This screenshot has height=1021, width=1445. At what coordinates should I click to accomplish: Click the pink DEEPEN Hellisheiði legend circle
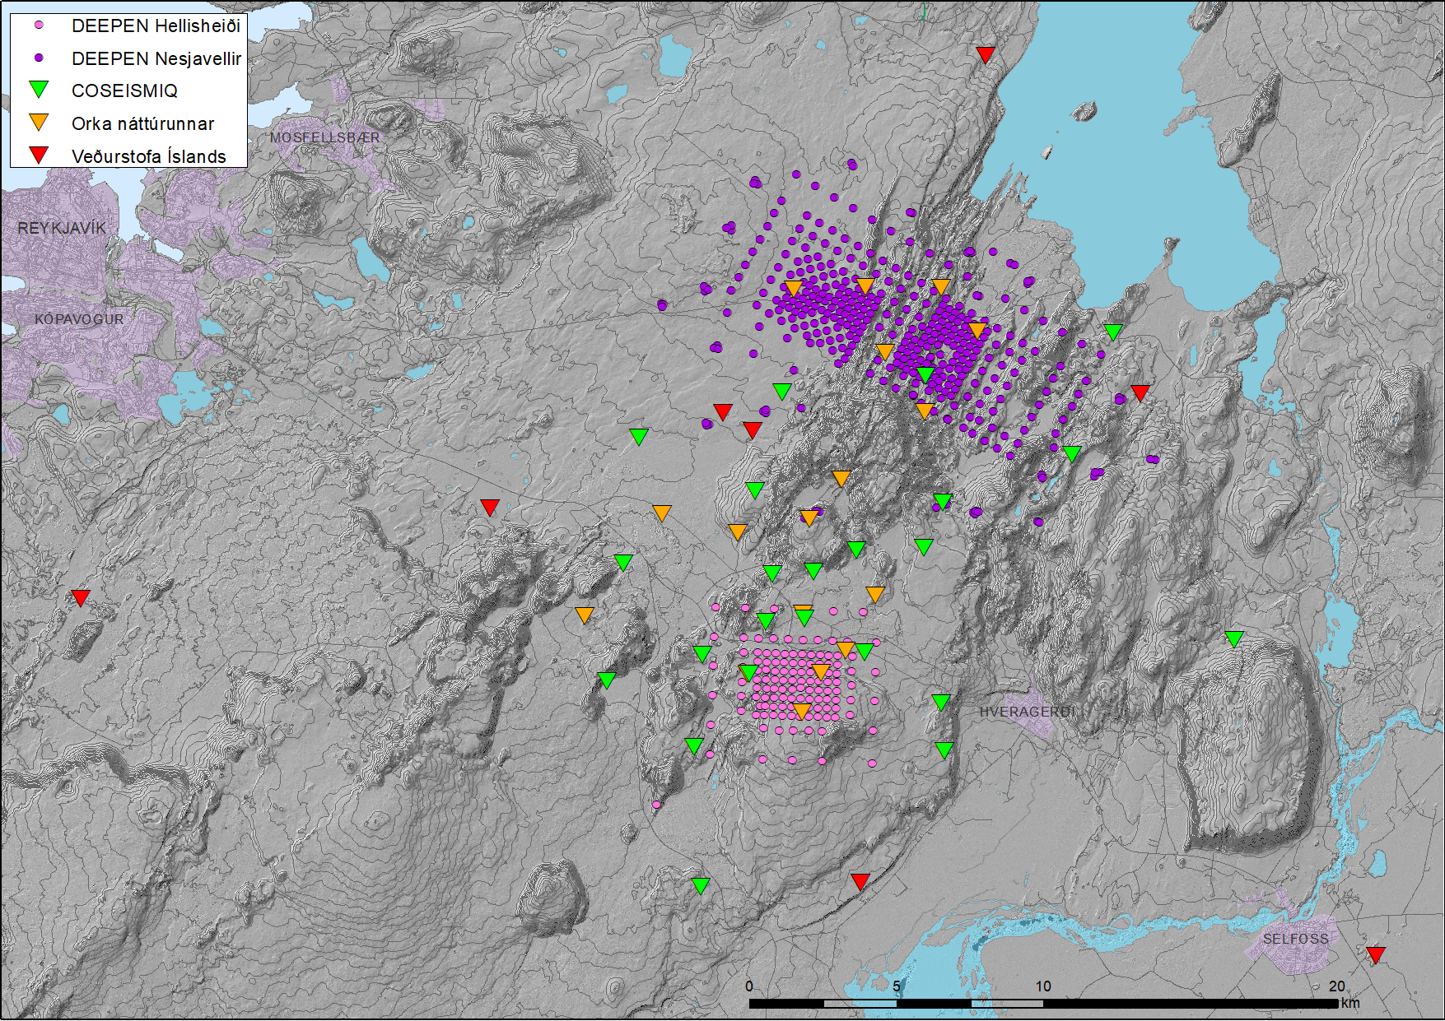pos(39,26)
